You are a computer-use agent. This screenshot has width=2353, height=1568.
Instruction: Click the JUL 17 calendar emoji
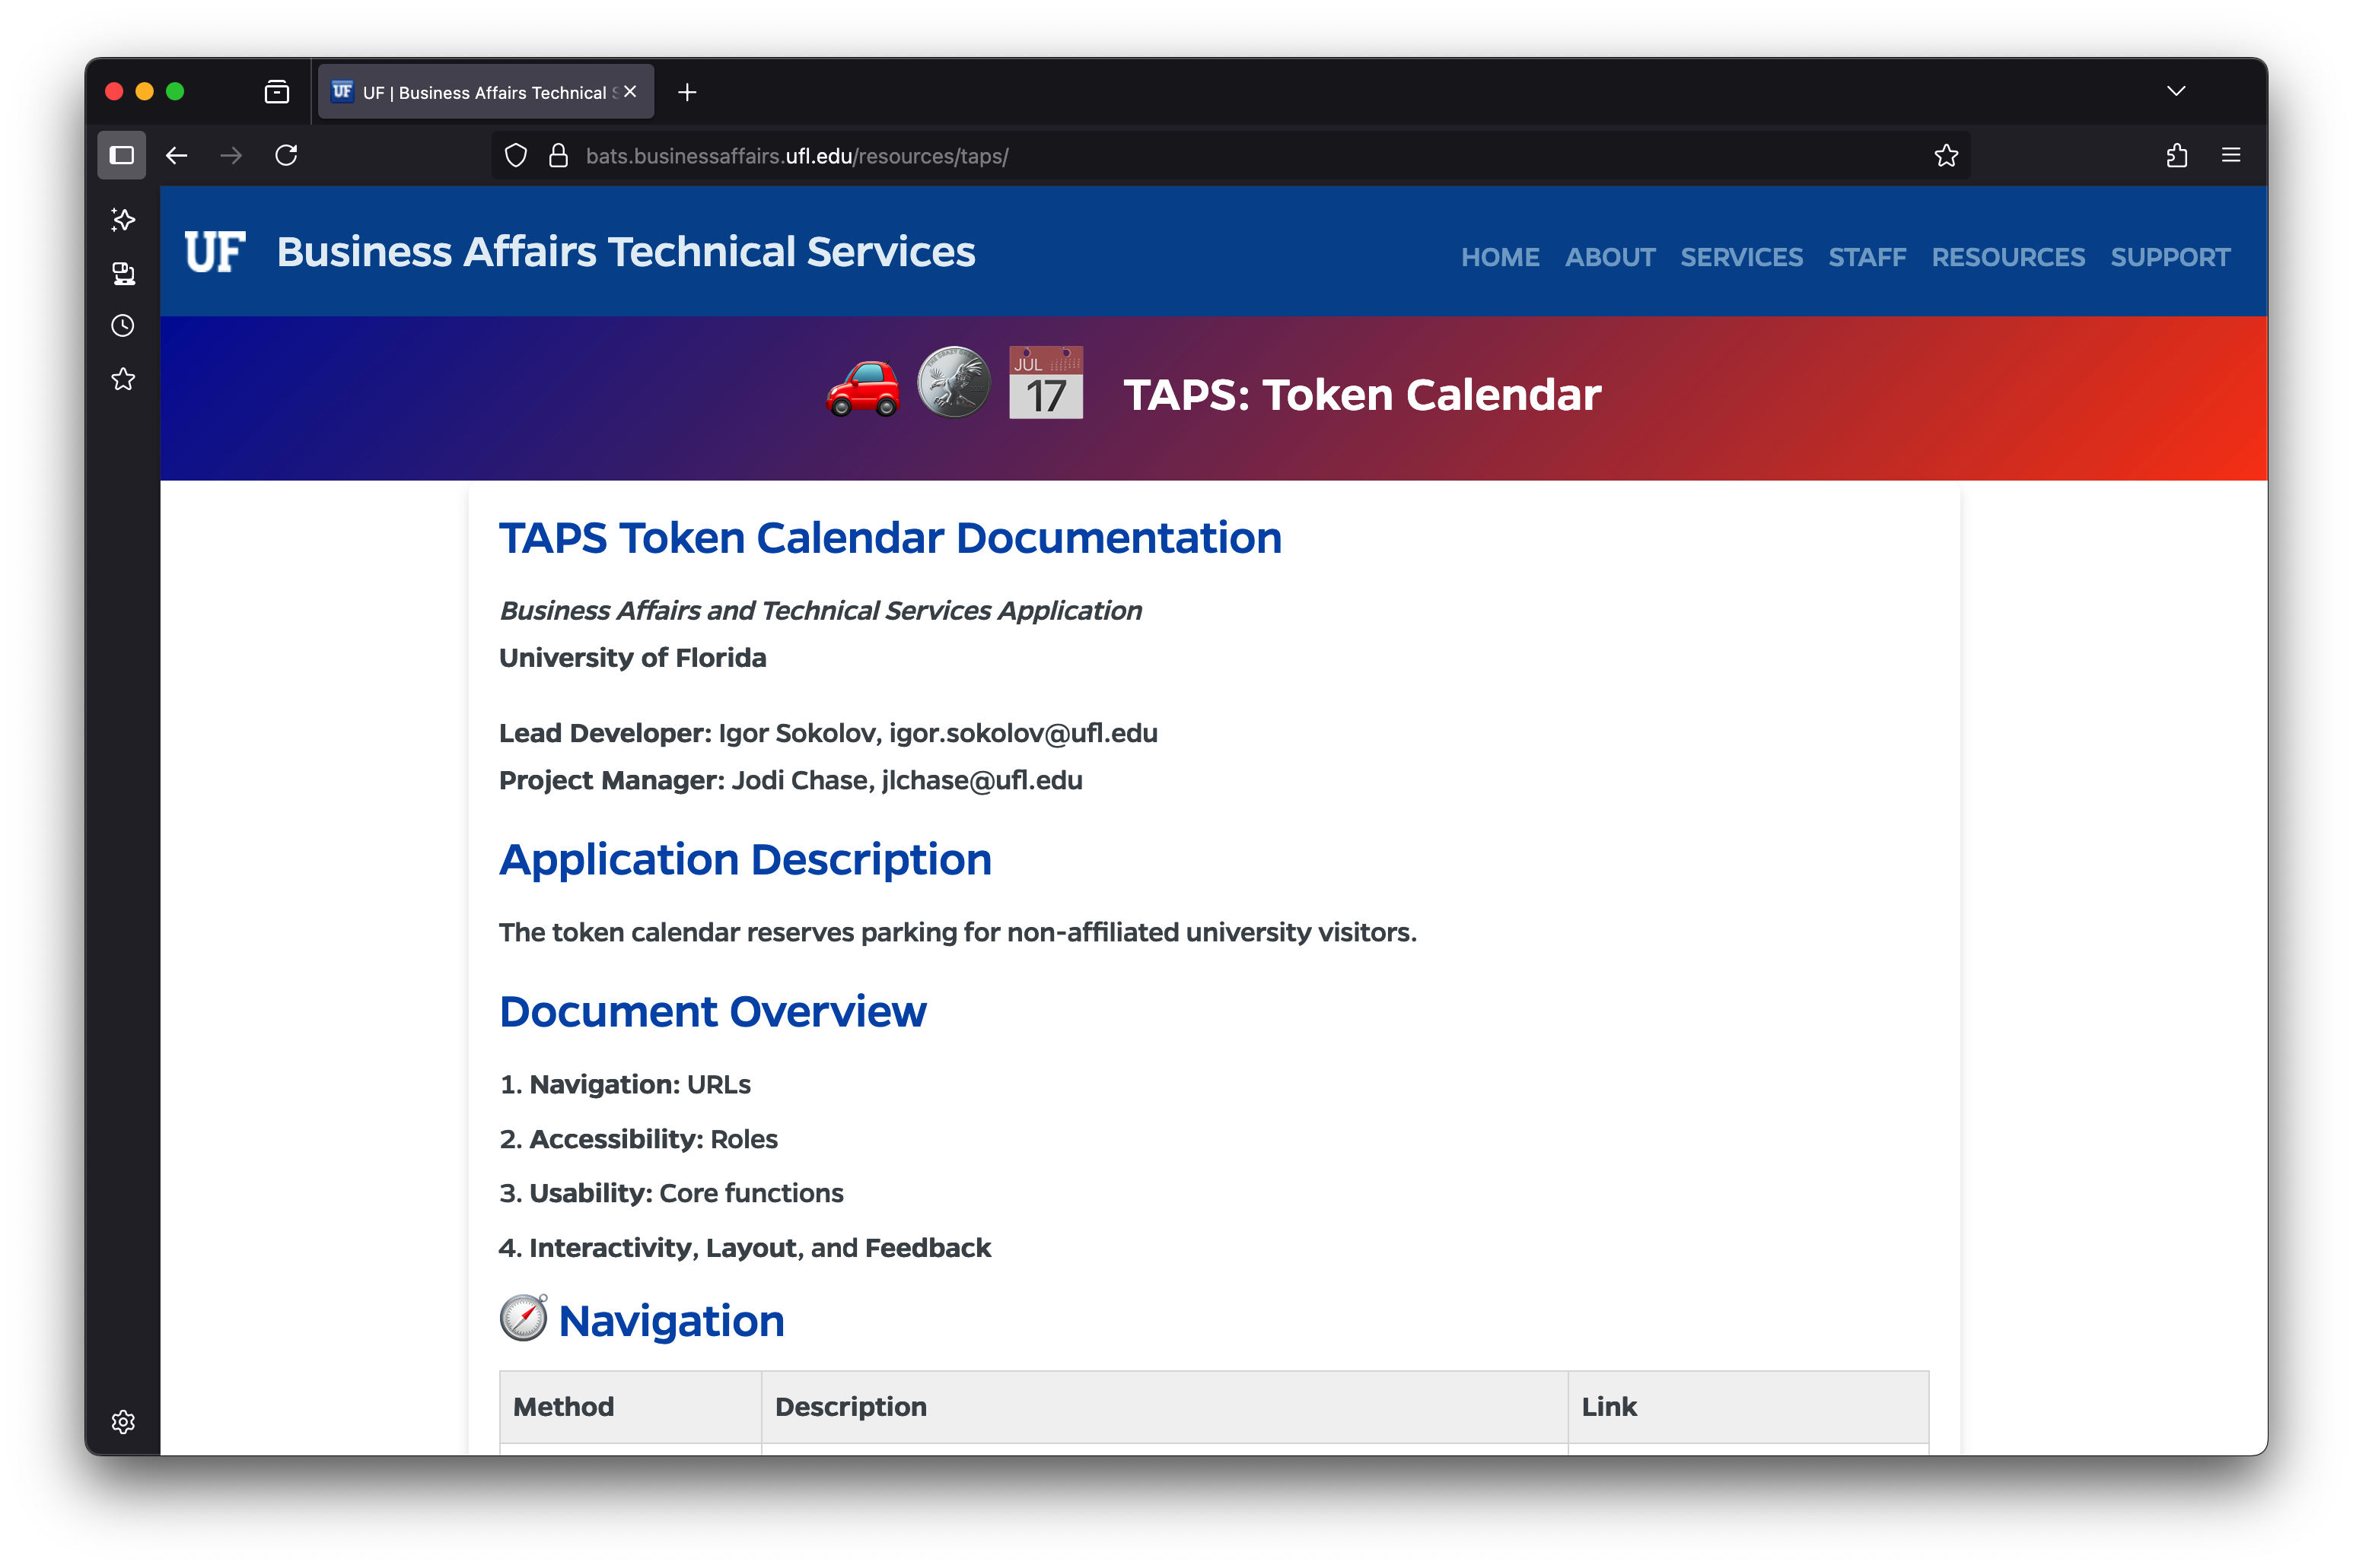1045,382
